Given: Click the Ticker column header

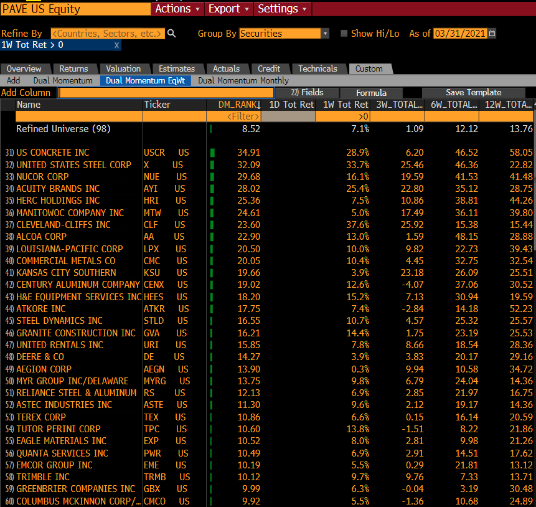Looking at the screenshot, I should point(174,105).
